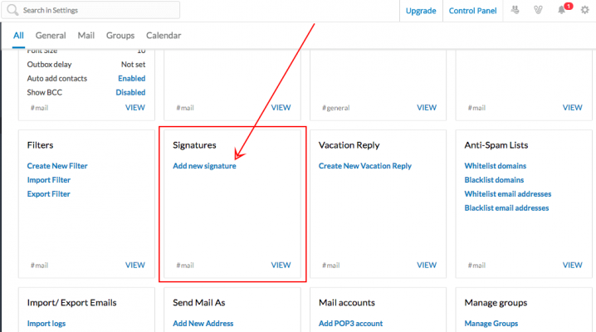596x332 pixels.
Task: Open the Groups settings tab
Action: (120, 36)
